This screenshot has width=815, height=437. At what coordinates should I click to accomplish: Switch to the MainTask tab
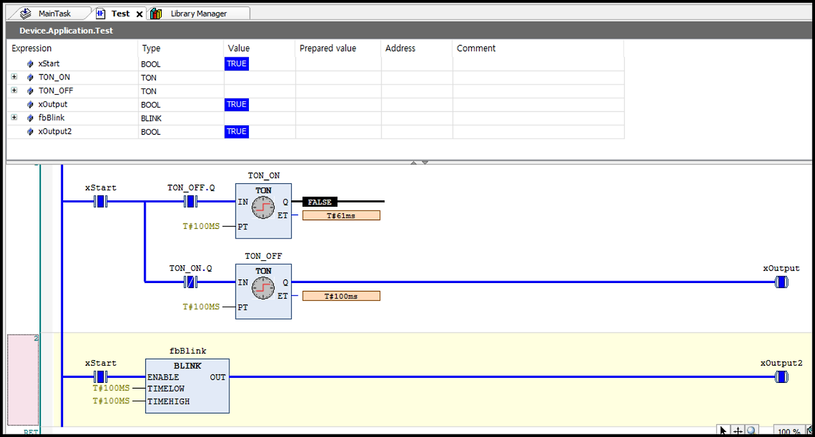click(x=54, y=13)
